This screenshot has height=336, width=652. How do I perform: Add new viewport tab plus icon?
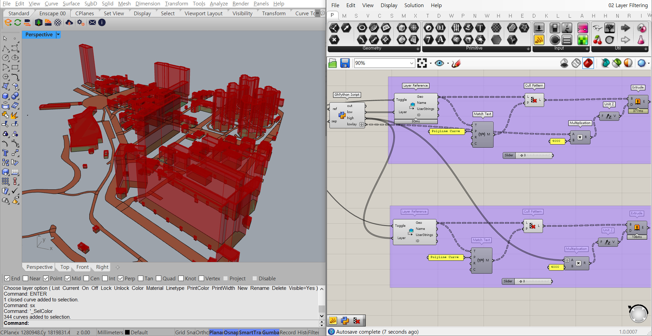(117, 267)
